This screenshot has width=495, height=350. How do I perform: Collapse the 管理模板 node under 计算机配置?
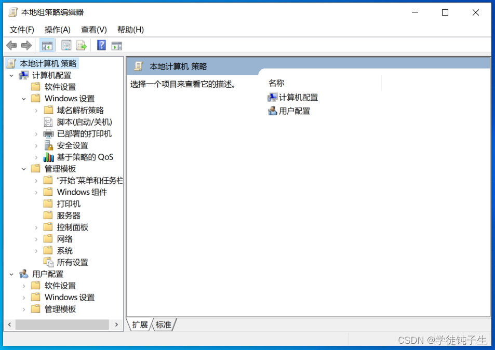coord(24,169)
